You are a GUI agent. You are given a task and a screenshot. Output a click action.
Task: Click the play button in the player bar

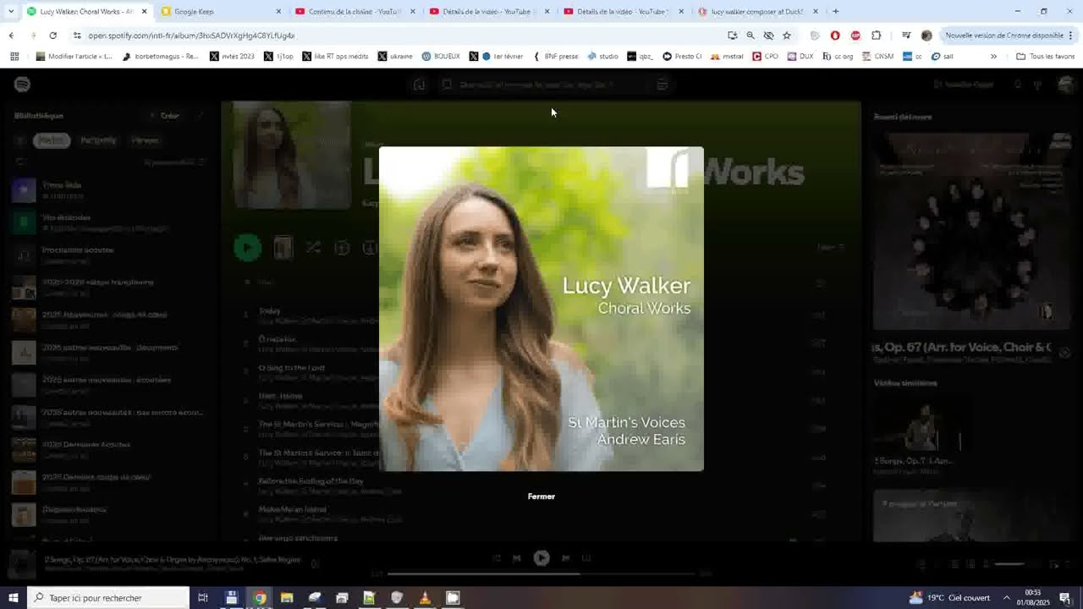point(541,558)
